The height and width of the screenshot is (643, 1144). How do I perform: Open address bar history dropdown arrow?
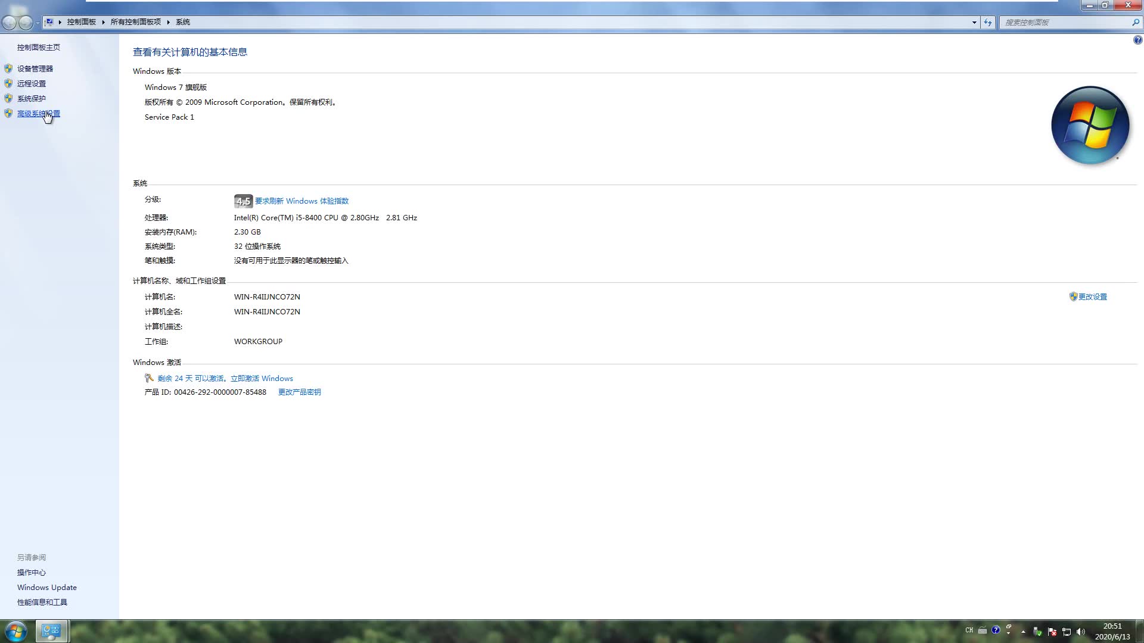[974, 23]
